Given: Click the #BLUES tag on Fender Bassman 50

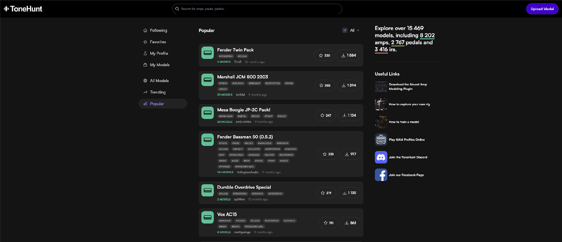Looking at the screenshot, I should pos(248,143).
